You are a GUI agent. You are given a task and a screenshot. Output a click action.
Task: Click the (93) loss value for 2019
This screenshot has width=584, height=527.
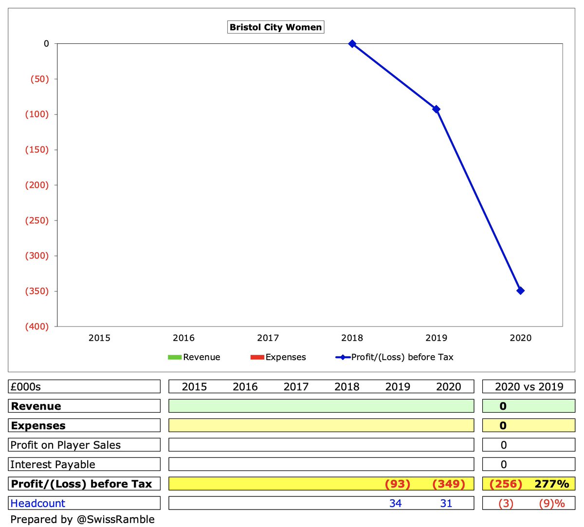click(398, 484)
